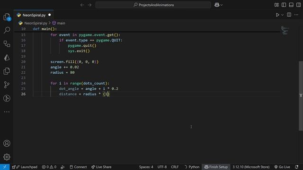The image size is (303, 170).
Task: Go back in navigation history
Action: tap(82, 5)
